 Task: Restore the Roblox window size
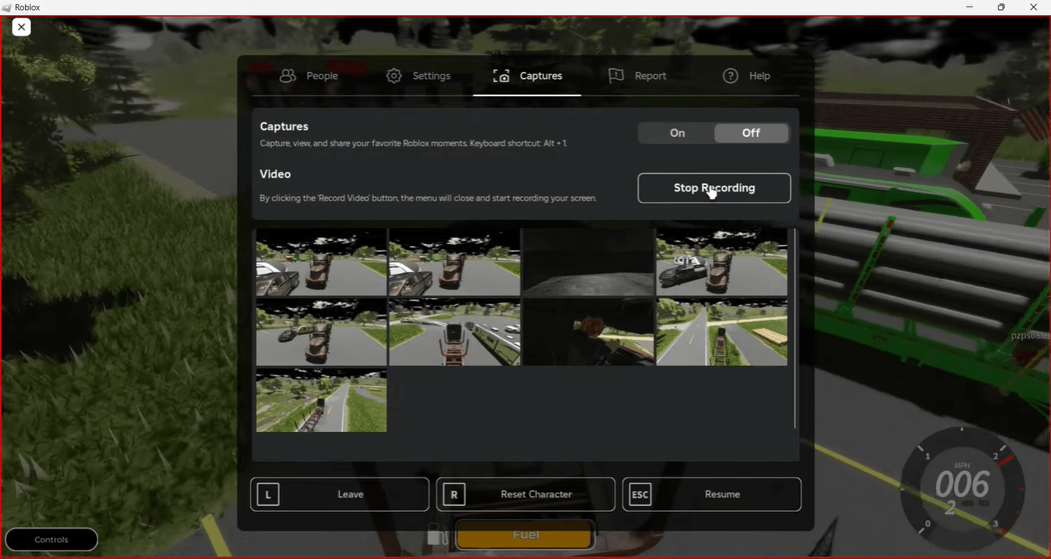tap(1001, 7)
